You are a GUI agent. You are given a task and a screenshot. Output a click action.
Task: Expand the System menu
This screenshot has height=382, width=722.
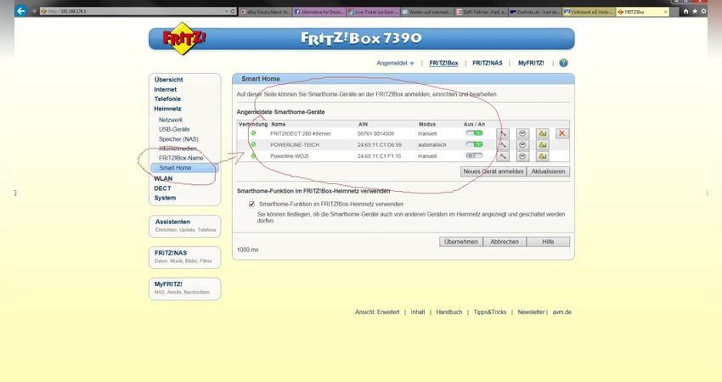[165, 198]
